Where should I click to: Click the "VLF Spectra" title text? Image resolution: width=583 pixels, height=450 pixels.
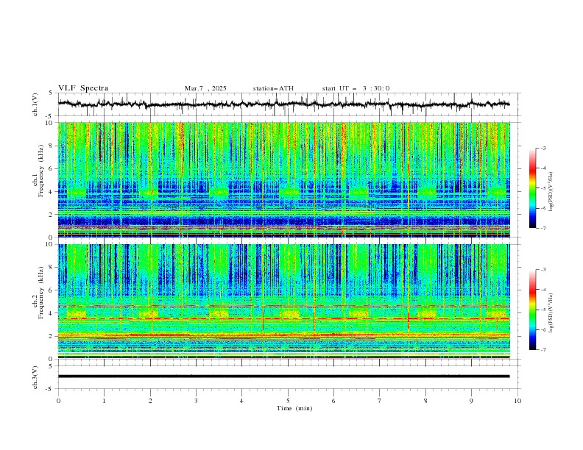tap(83, 88)
